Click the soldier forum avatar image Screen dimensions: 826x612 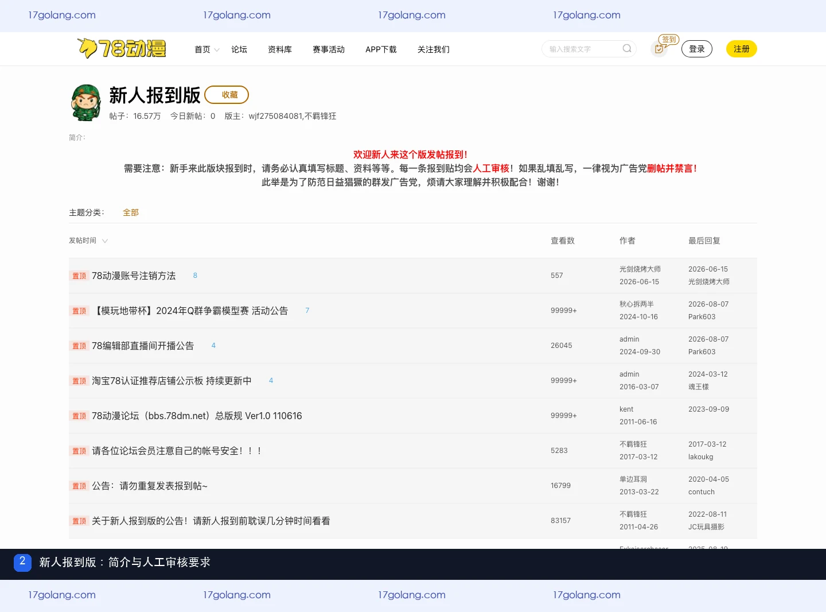87,103
